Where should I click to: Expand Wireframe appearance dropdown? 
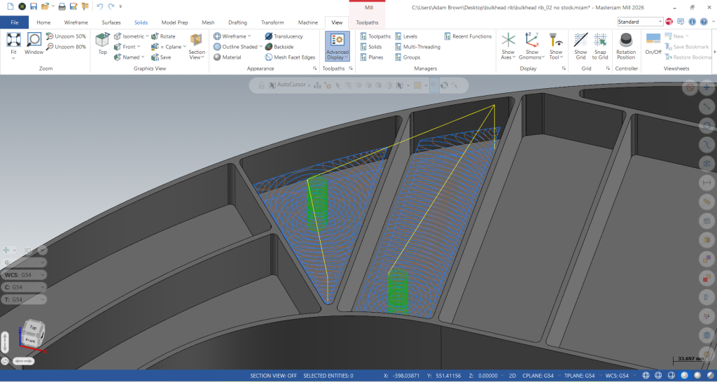(x=249, y=36)
